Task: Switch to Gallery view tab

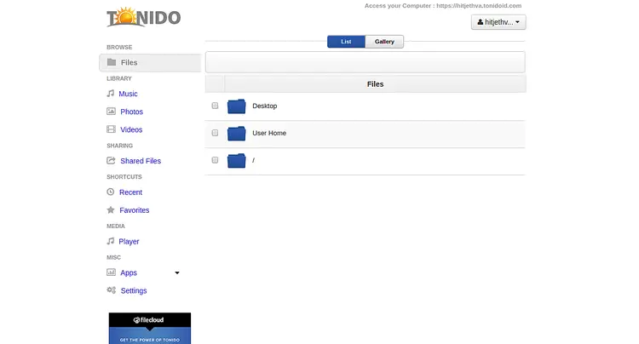Action: click(384, 42)
